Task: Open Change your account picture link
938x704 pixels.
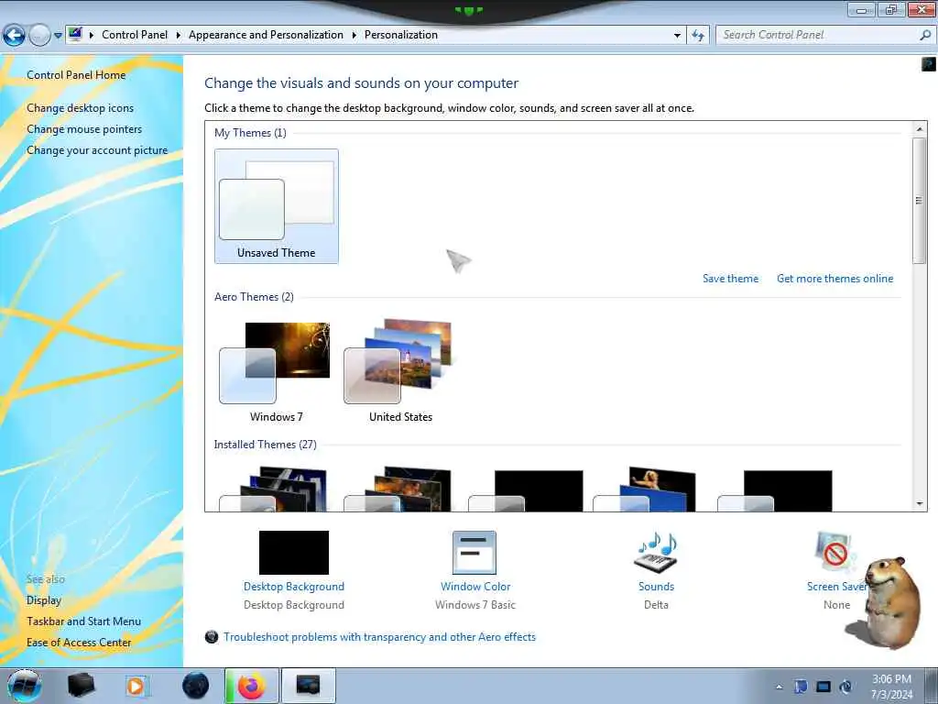Action: click(x=97, y=149)
